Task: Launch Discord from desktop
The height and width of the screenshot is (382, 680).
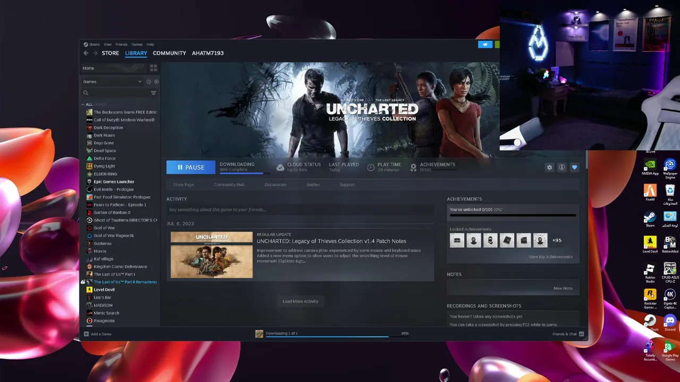Action: (670, 323)
